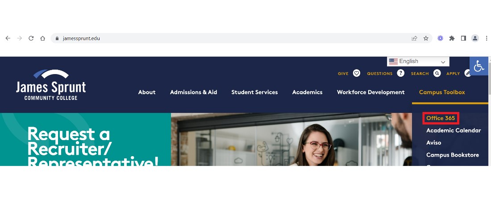Screen dimensions: 491x199
Task: Expand the Campus Toolbox menu
Action: tap(442, 92)
